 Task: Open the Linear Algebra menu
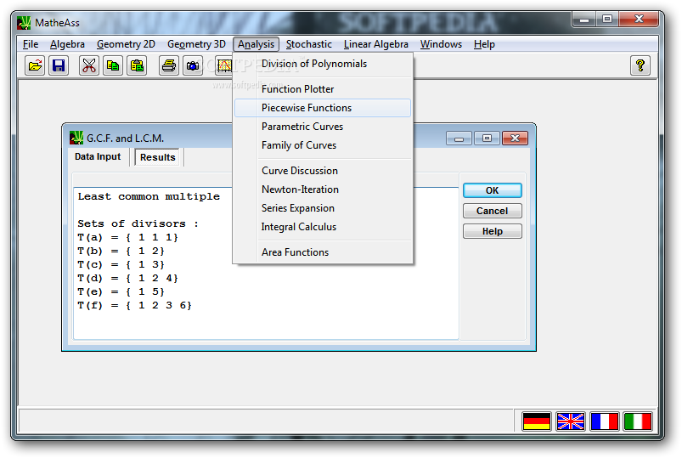[375, 44]
